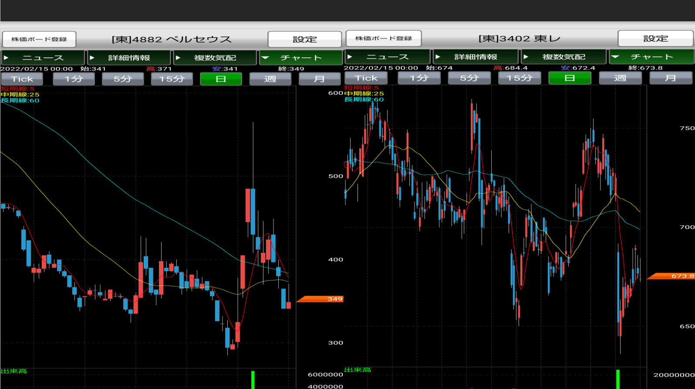Viewport: 695px width, 389px height.
Task: Click 株価ボード登録 for Perseus stock
Action: coord(39,40)
